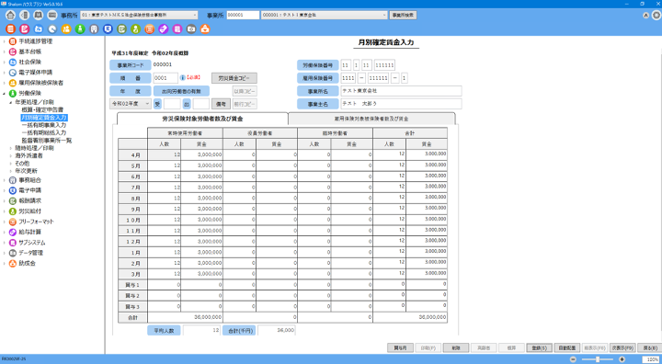
Task: Open the 事業所 company selection dropdown
Action: (324, 15)
